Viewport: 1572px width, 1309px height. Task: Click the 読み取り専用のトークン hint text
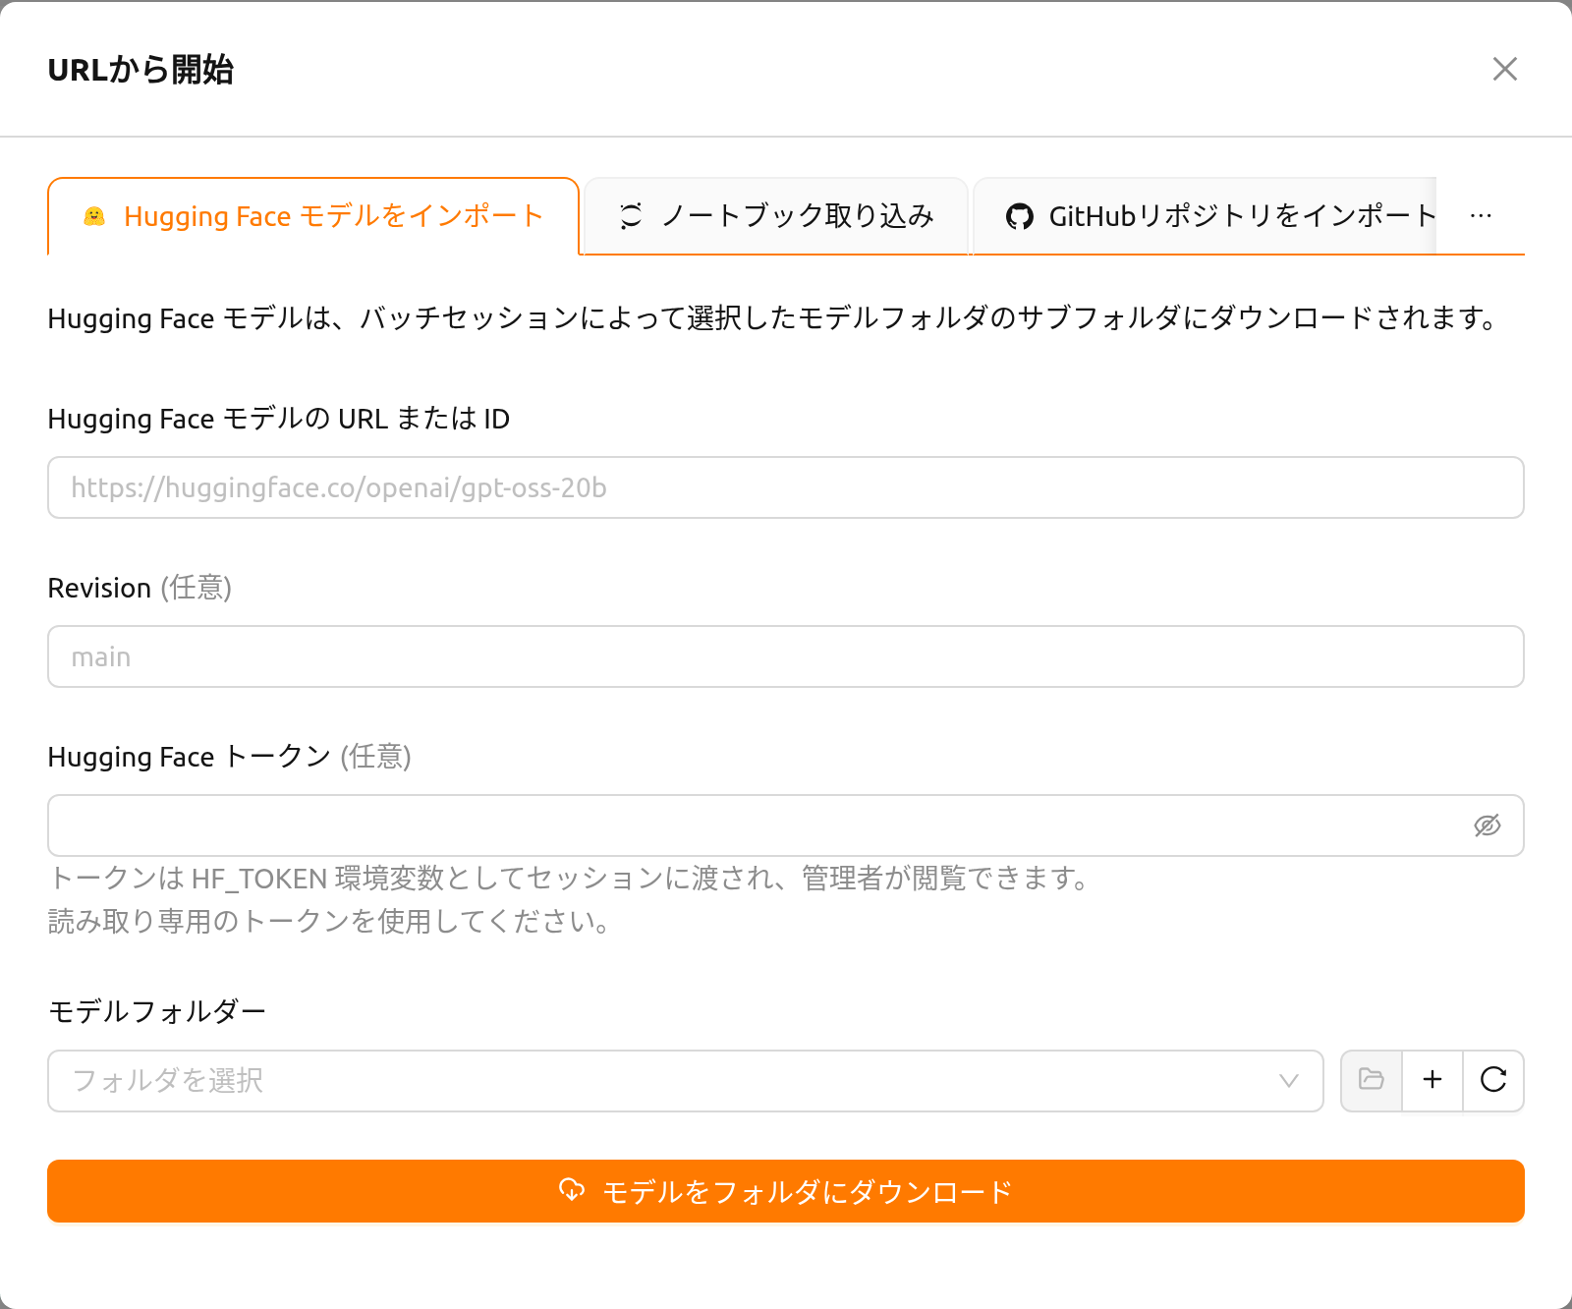(x=332, y=922)
